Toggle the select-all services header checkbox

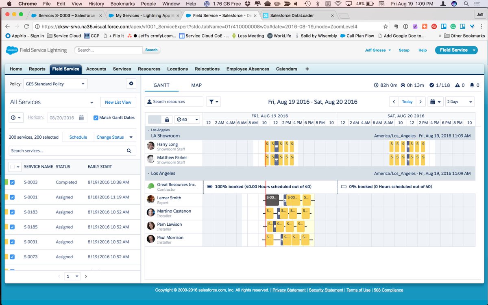12,167
